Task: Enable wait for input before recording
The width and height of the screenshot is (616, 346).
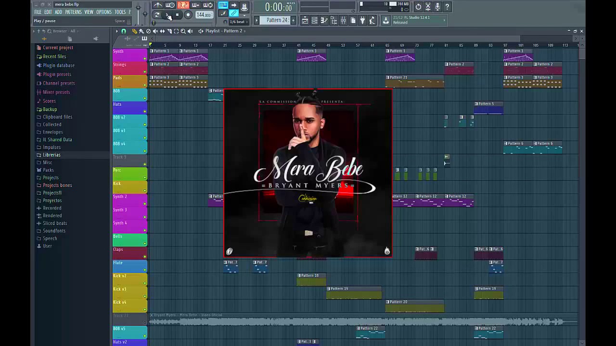Action: click(x=170, y=5)
